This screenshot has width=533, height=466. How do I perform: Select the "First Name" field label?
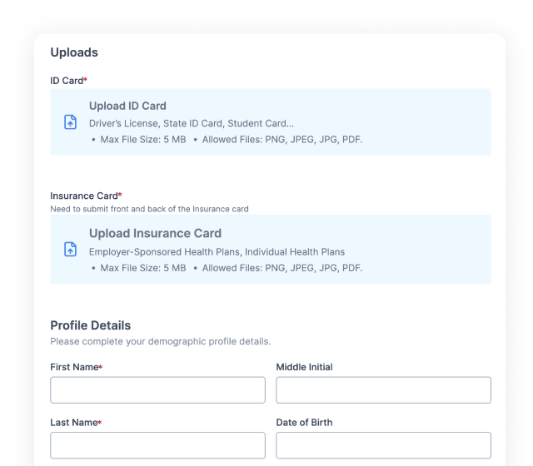[75, 367]
